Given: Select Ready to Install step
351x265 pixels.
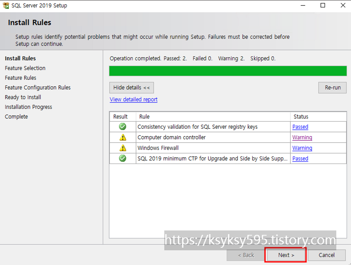Looking at the screenshot, I should click(23, 97).
